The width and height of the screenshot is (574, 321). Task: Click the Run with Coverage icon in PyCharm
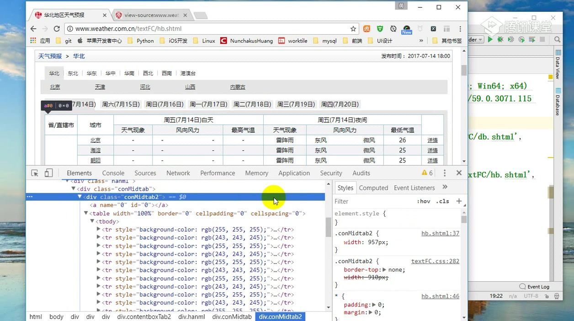tap(510, 40)
